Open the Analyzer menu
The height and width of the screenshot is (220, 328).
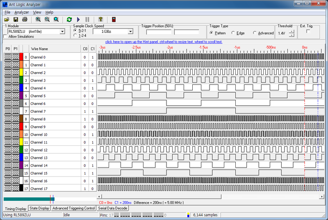(x=22, y=12)
